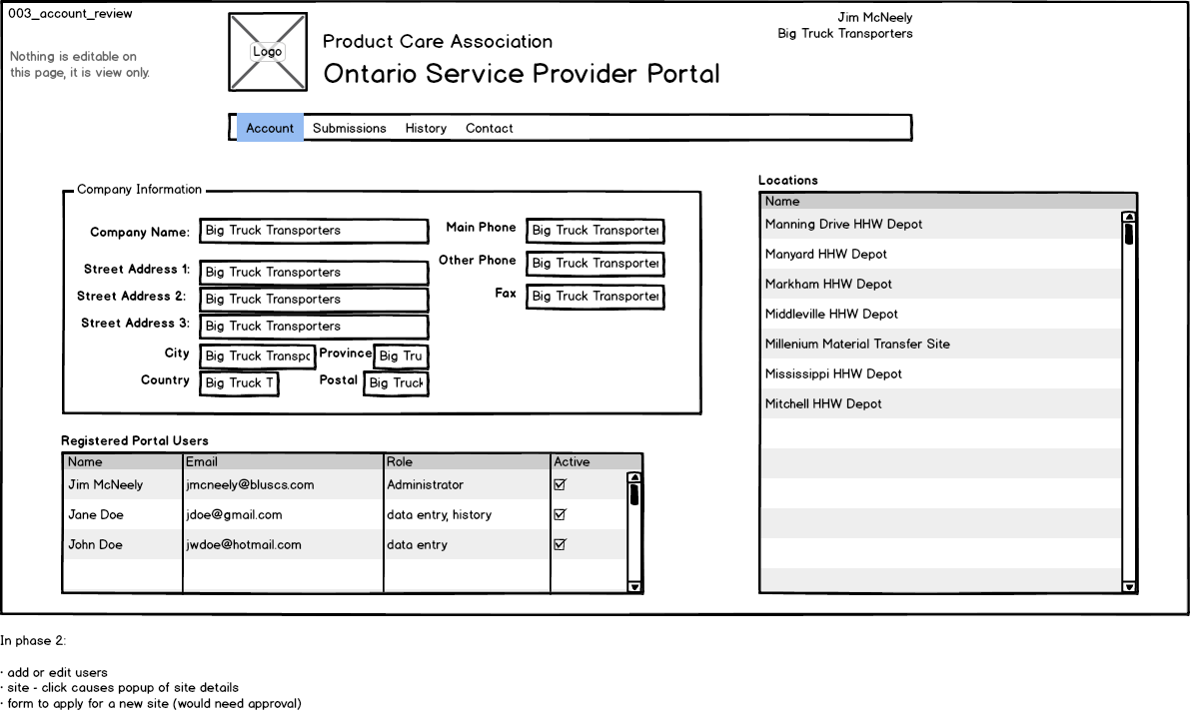Toggle Active checkbox for Jane Doe
This screenshot has width=1190, height=715.
click(x=561, y=514)
